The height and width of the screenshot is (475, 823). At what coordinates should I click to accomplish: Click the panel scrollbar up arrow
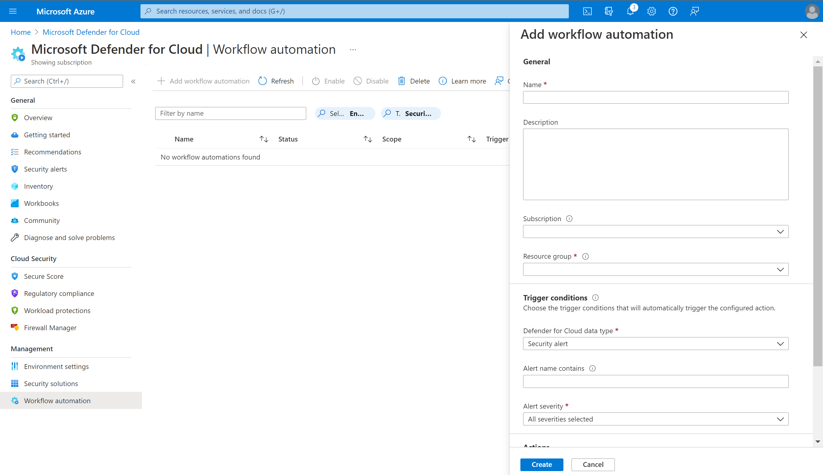(818, 61)
